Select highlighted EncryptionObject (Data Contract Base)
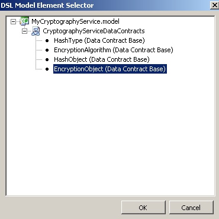Viewport: 219px width, 219px height. pyautogui.click(x=110, y=69)
